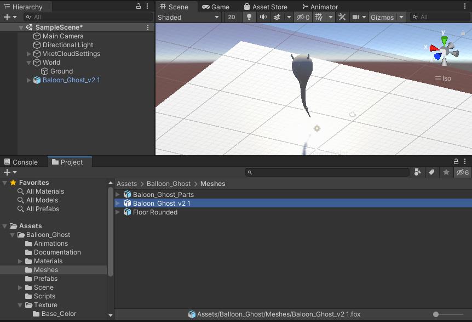Toggle scene audio with the speaker icon

[263, 17]
